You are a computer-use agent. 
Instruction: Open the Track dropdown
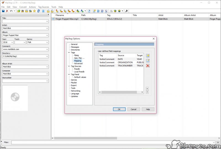24,42
